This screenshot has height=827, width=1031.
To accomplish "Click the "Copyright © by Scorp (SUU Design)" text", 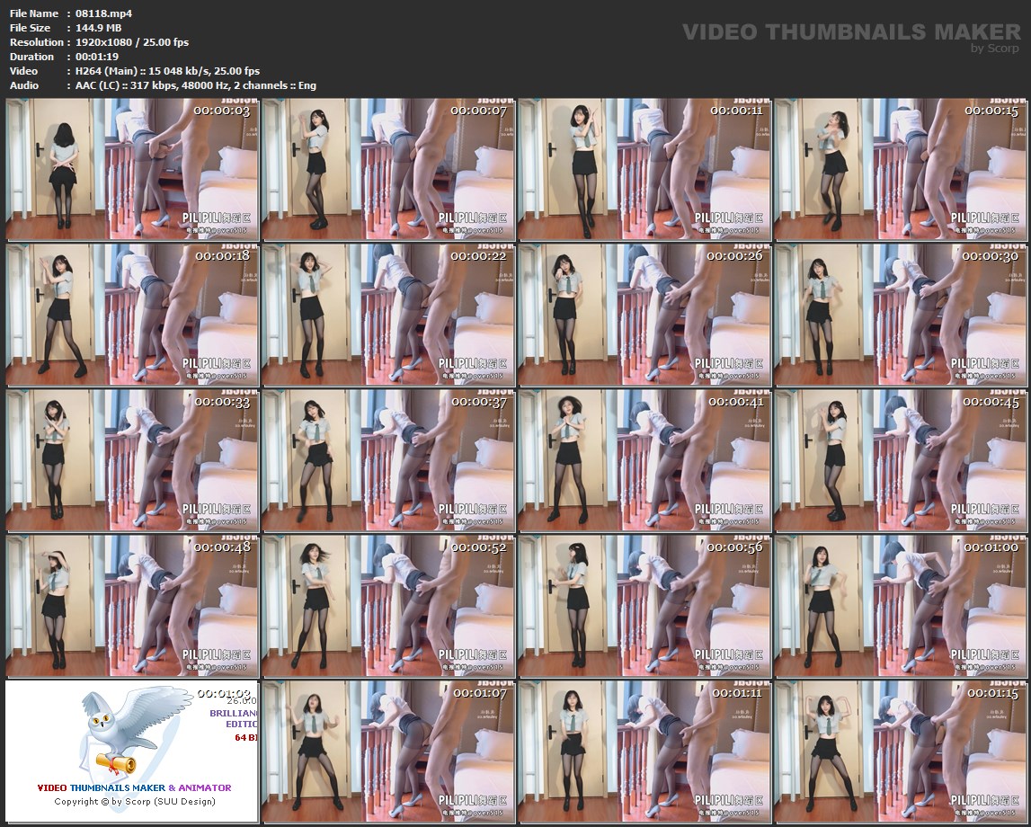I will click(135, 801).
